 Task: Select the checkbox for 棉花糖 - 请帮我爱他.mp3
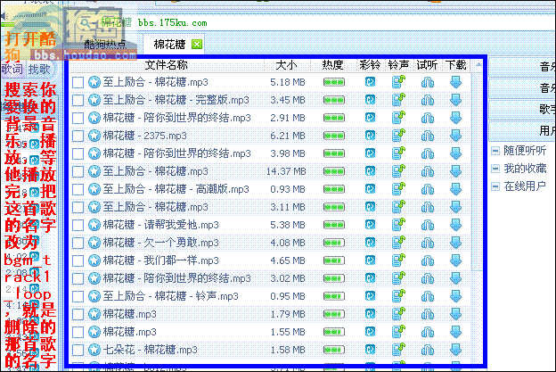point(78,225)
